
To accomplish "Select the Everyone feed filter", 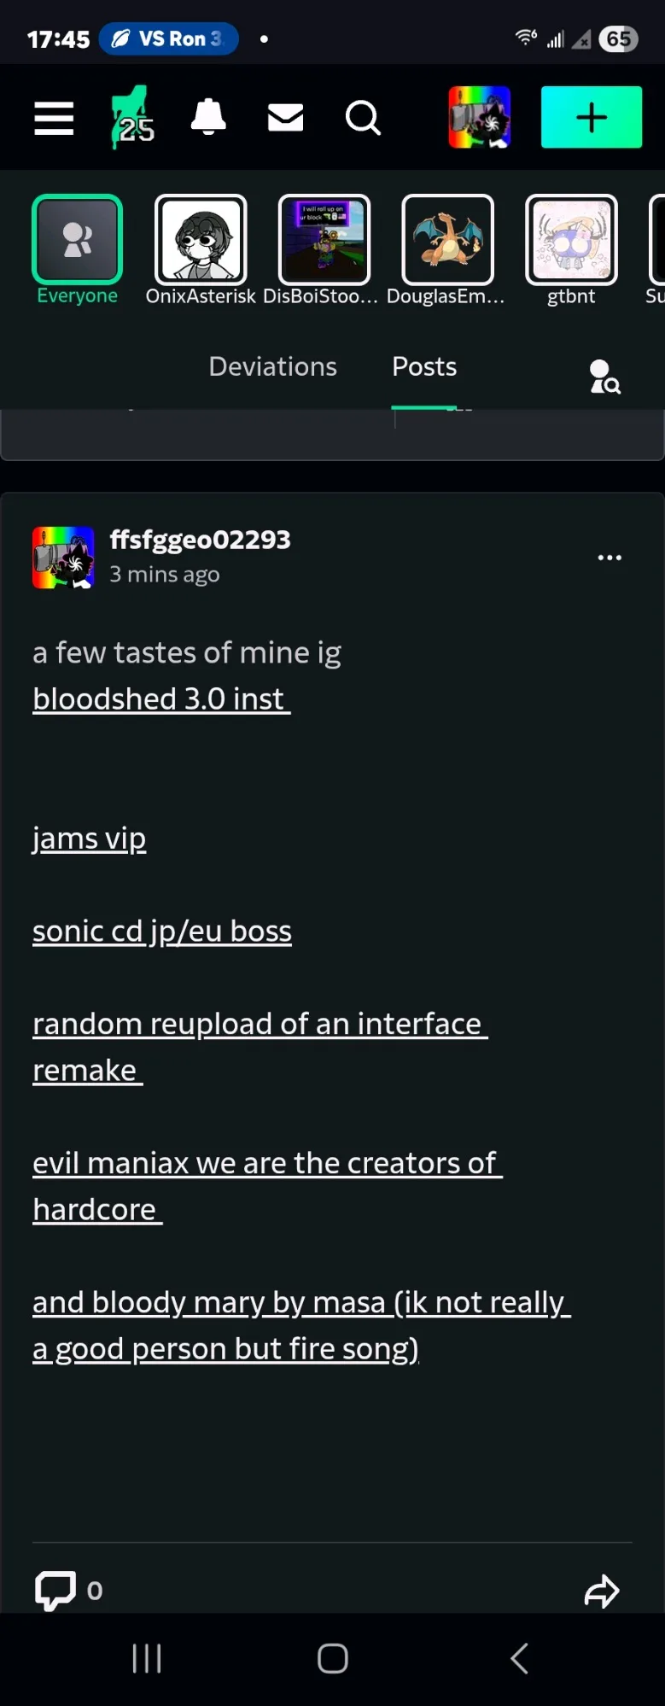I will [x=78, y=240].
